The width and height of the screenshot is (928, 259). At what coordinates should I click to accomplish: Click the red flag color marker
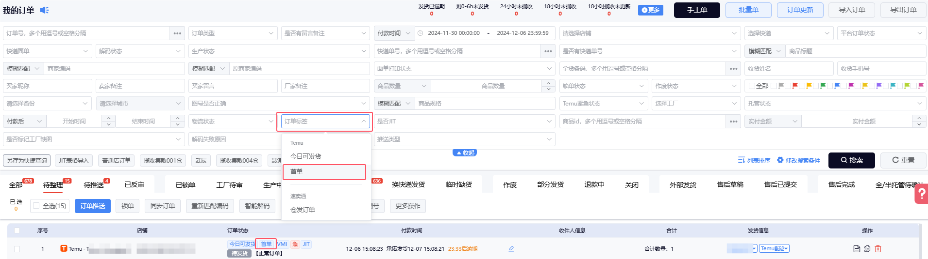click(795, 86)
